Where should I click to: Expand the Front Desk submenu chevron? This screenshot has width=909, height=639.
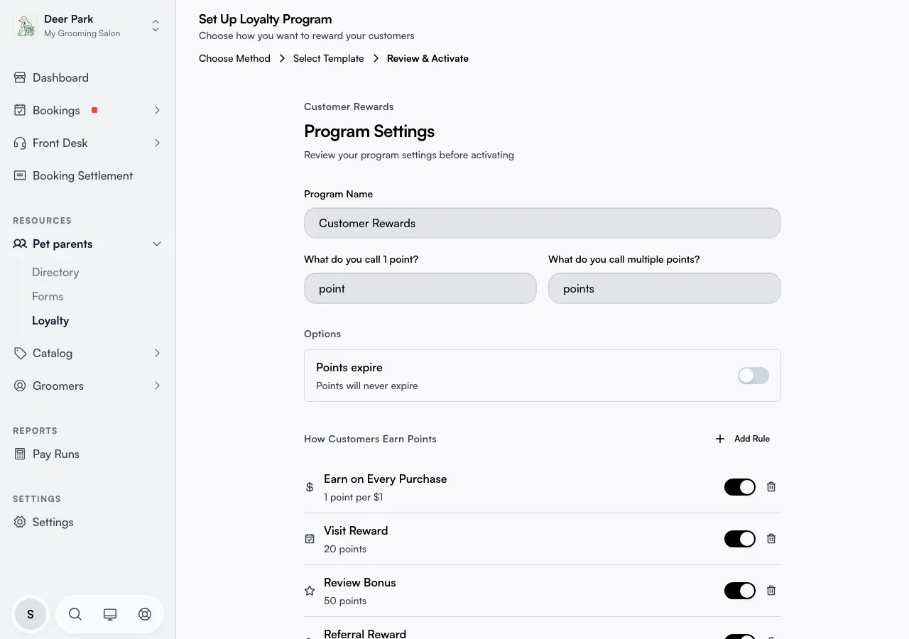click(157, 143)
